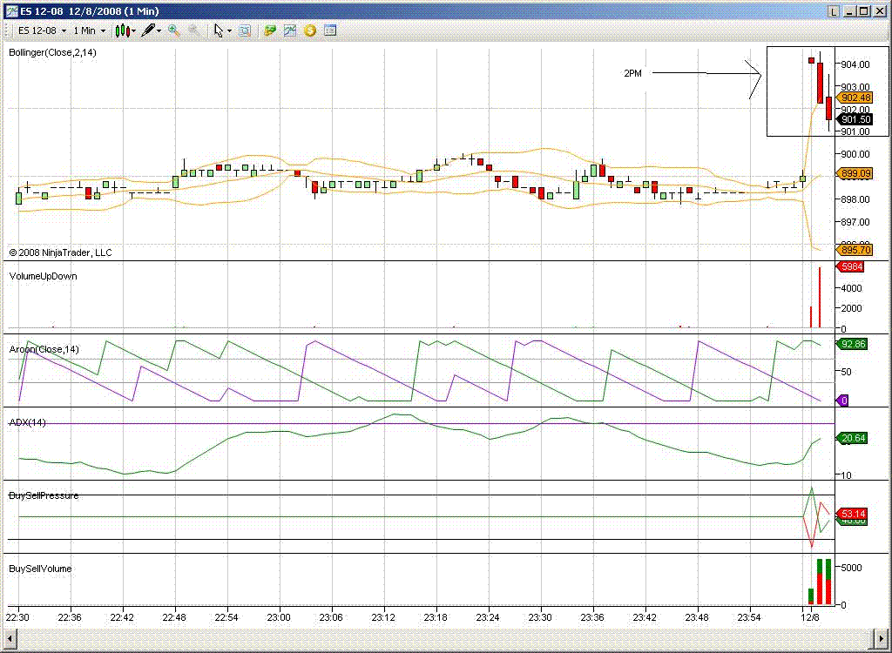Click the 898.00 price axis label
This screenshot has width=892, height=653.
[x=855, y=199]
